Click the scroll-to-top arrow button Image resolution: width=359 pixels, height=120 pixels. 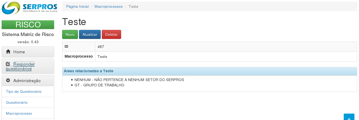[349, 117]
